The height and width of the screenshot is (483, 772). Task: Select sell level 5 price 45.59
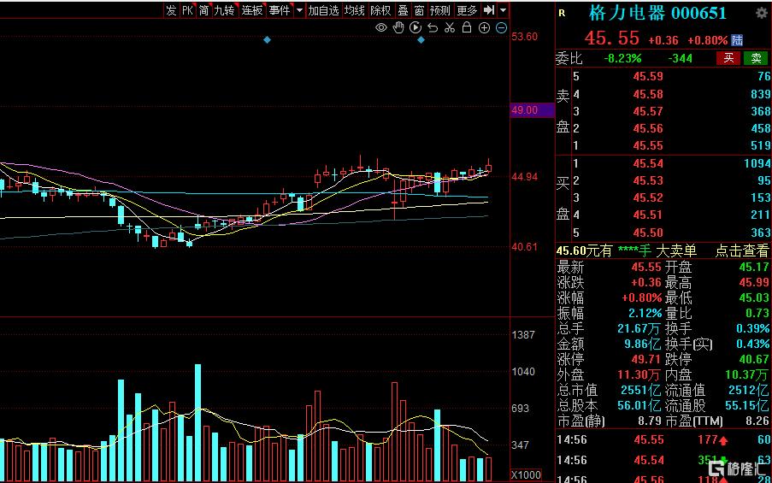pyautogui.click(x=648, y=76)
